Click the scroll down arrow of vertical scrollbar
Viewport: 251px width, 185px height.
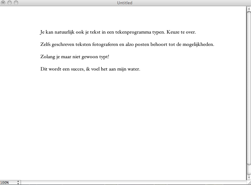pyautogui.click(x=249, y=178)
